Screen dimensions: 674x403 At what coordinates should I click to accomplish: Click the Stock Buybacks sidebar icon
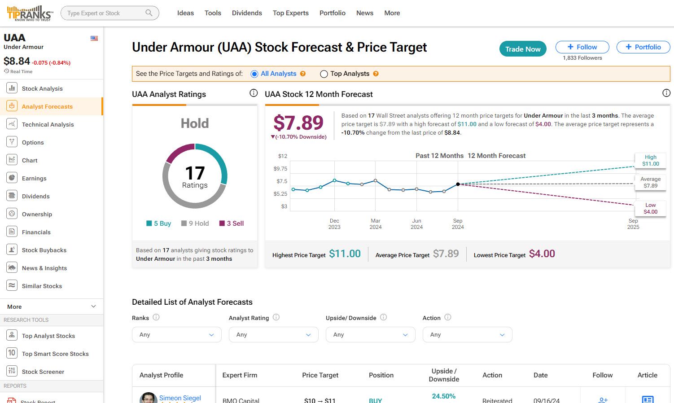click(12, 250)
